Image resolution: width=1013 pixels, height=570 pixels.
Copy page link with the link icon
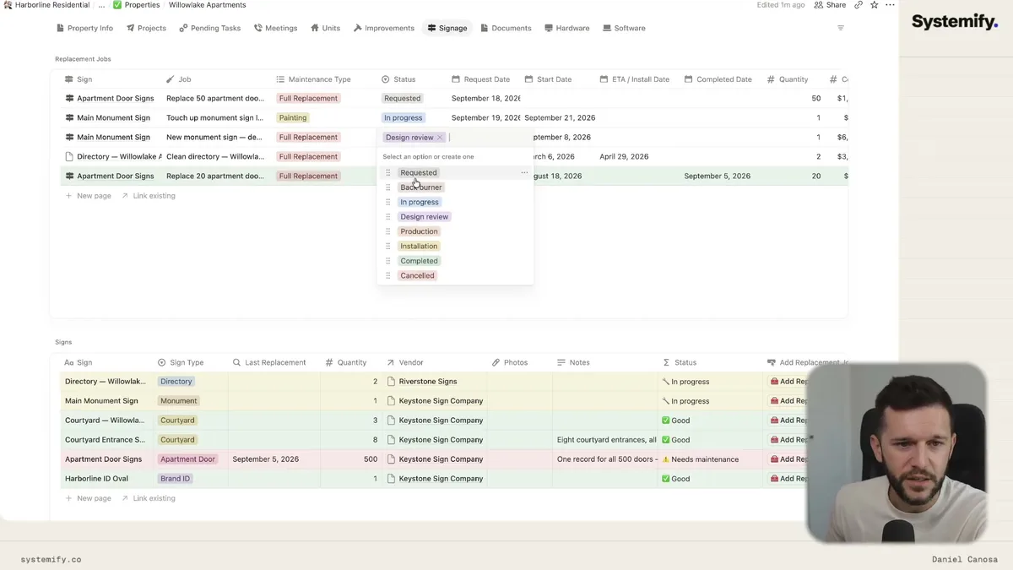[859, 5]
